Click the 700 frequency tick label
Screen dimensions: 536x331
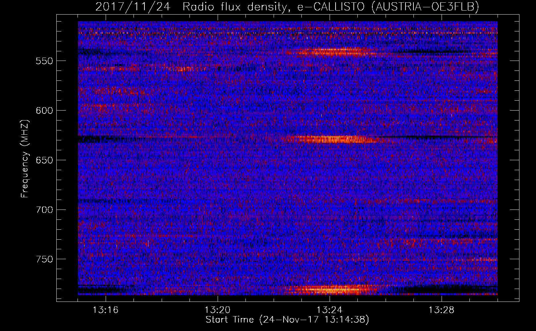click(x=44, y=210)
